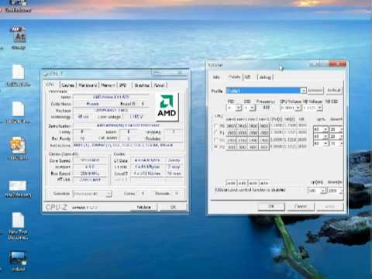Viewport: 372px width, 279px height.
Task: Switch to the SPD tab in CPU-Z
Action: 123,85
